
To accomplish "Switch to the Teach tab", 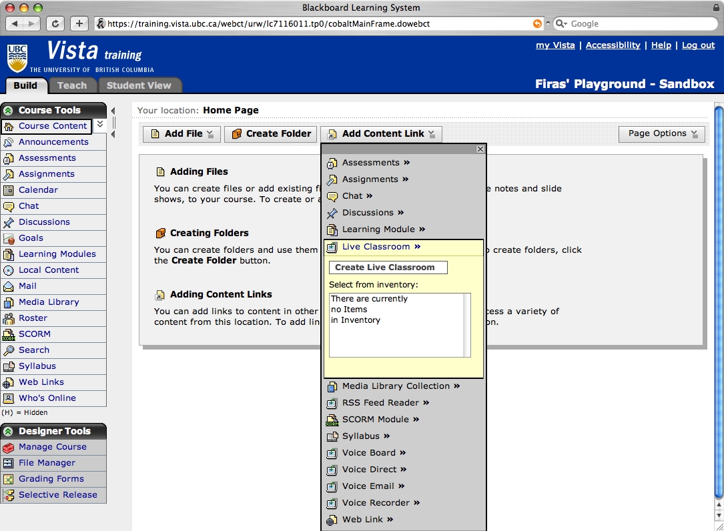I will 72,85.
